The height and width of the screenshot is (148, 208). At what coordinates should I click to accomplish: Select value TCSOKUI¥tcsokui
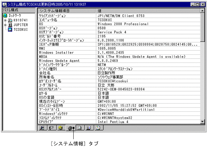pos(113,81)
